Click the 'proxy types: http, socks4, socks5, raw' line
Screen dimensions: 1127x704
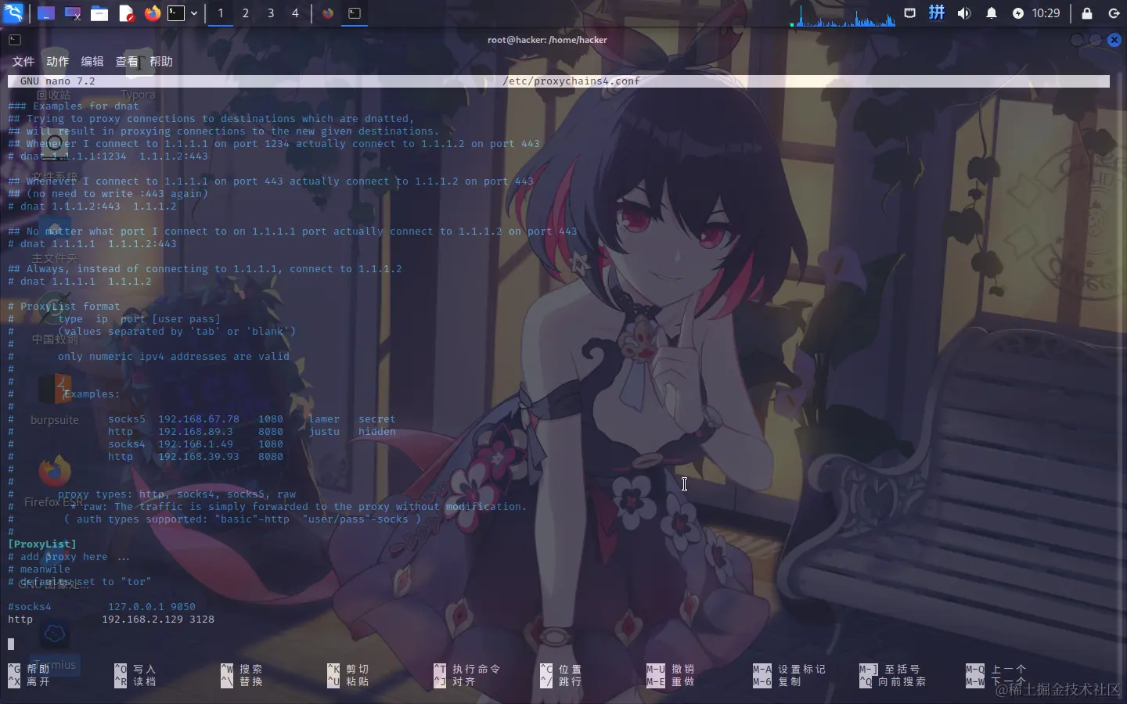177,494
